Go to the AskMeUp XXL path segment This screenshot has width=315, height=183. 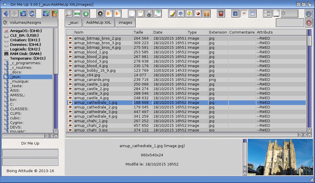click(x=99, y=23)
